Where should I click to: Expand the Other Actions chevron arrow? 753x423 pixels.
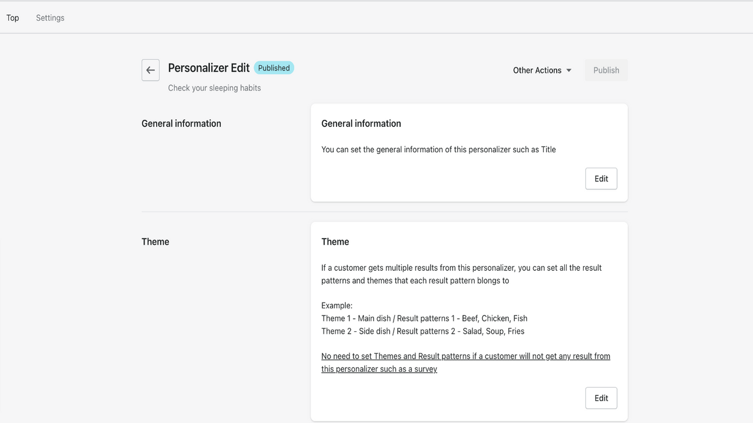569,70
